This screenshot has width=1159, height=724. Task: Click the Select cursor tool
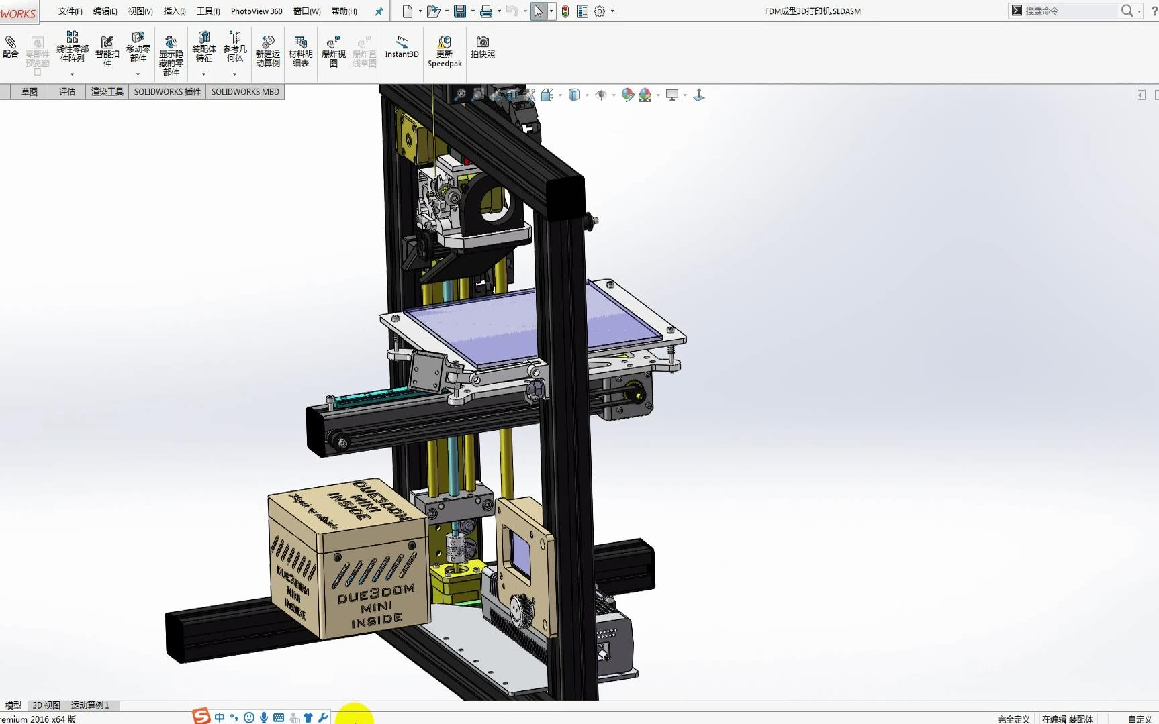coord(539,11)
